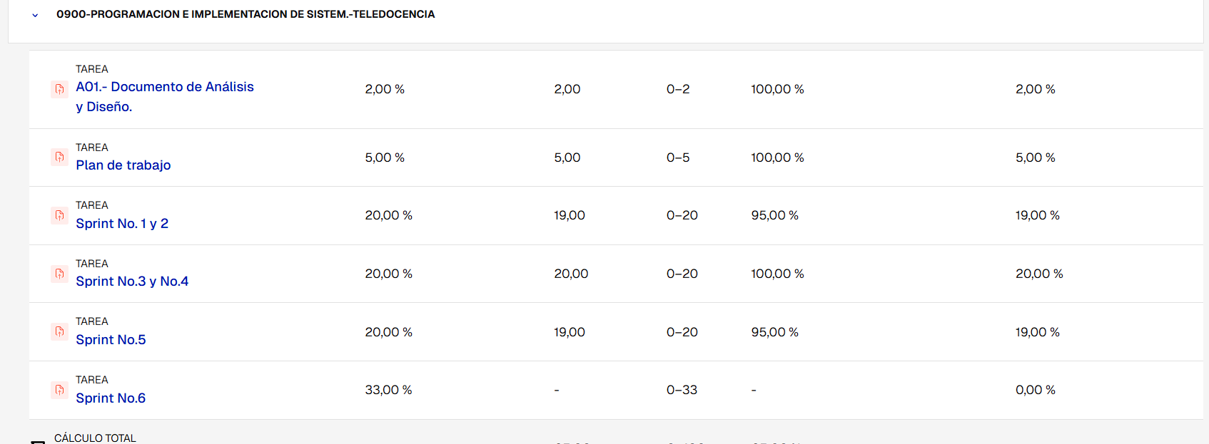Click the task icon beside Sprint No.5
Image resolution: width=1209 pixels, height=444 pixels.
tap(60, 331)
